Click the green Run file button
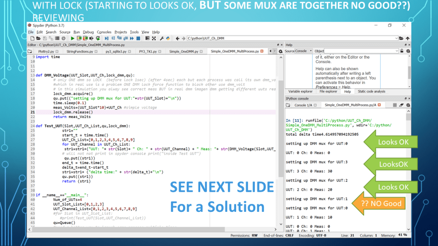Screen dimensions: 438x246 point(73,38)
